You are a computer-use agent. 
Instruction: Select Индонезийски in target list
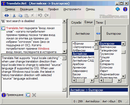(110, 74)
